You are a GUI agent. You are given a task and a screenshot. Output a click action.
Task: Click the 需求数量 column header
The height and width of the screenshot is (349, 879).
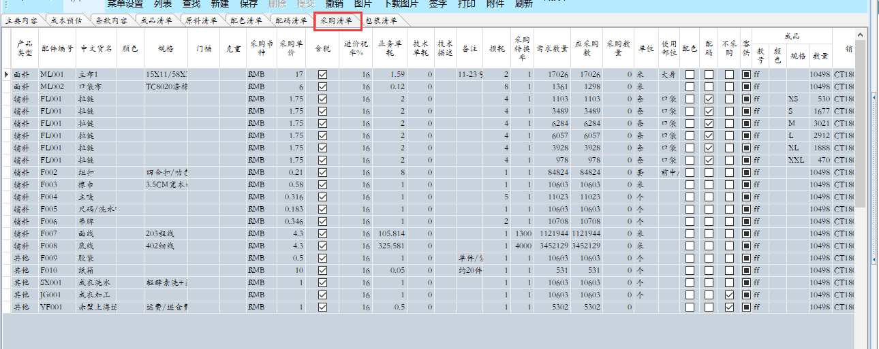pyautogui.click(x=552, y=48)
